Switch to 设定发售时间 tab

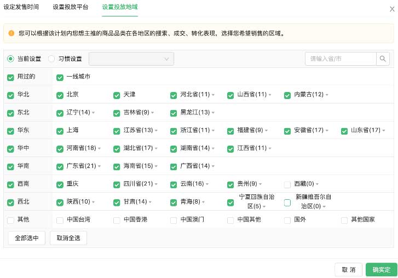21,7
